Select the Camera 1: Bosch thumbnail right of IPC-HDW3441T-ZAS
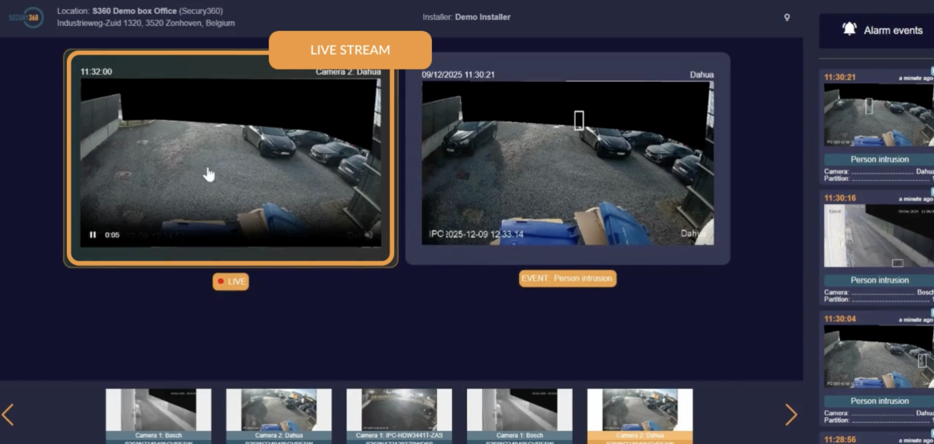934x444 pixels. (x=519, y=416)
